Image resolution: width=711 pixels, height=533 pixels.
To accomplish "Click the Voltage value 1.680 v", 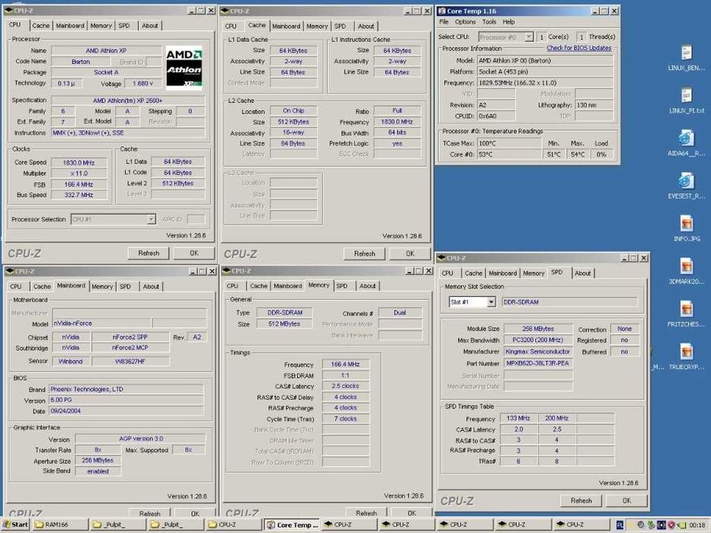I will click(x=143, y=84).
